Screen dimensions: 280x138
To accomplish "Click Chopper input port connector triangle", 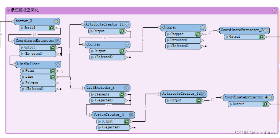I will 159,28.
